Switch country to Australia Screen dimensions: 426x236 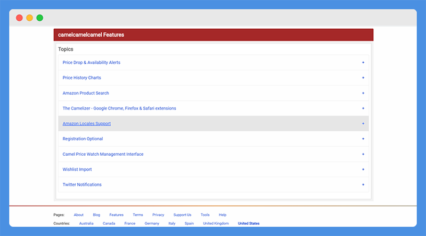tap(86, 224)
